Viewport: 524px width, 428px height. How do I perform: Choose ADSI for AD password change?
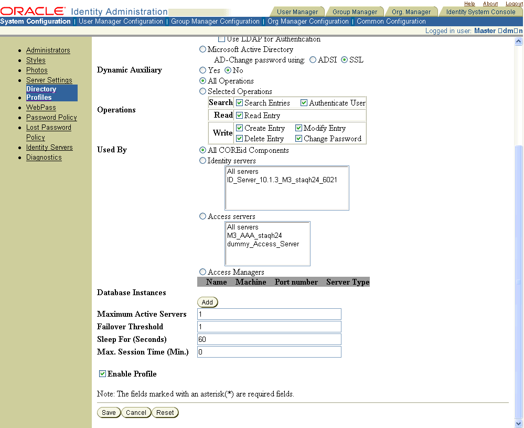(x=313, y=59)
